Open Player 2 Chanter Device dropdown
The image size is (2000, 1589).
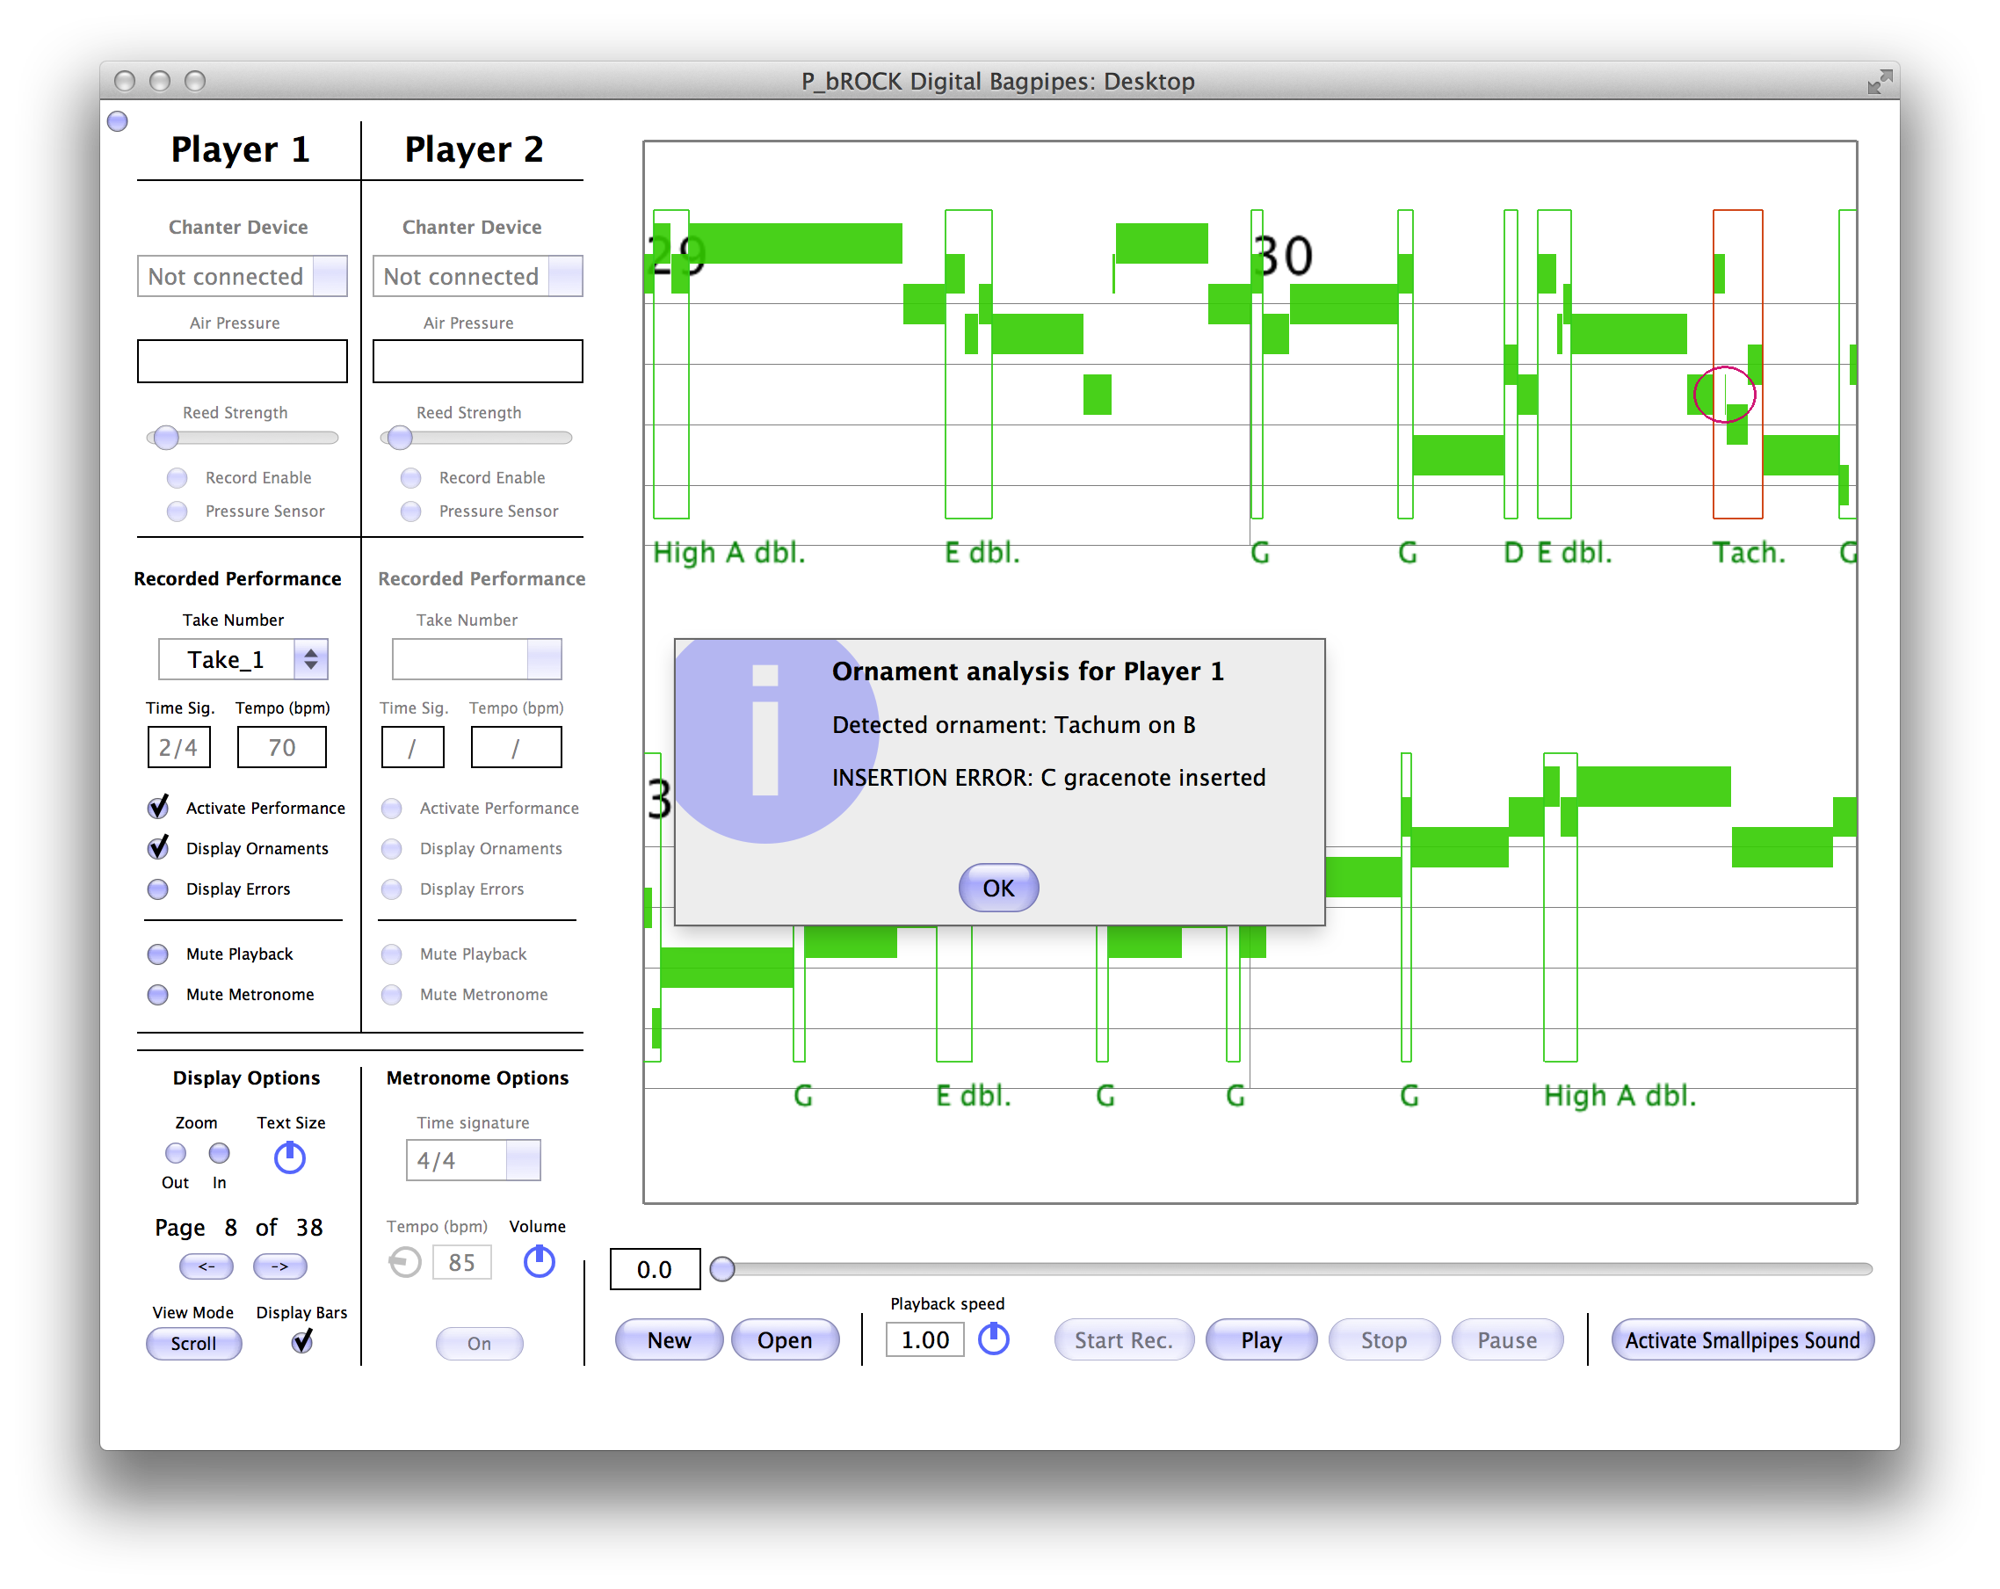click(x=478, y=277)
